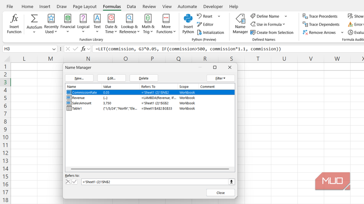
Task: Open the File tab
Action: coord(10,7)
